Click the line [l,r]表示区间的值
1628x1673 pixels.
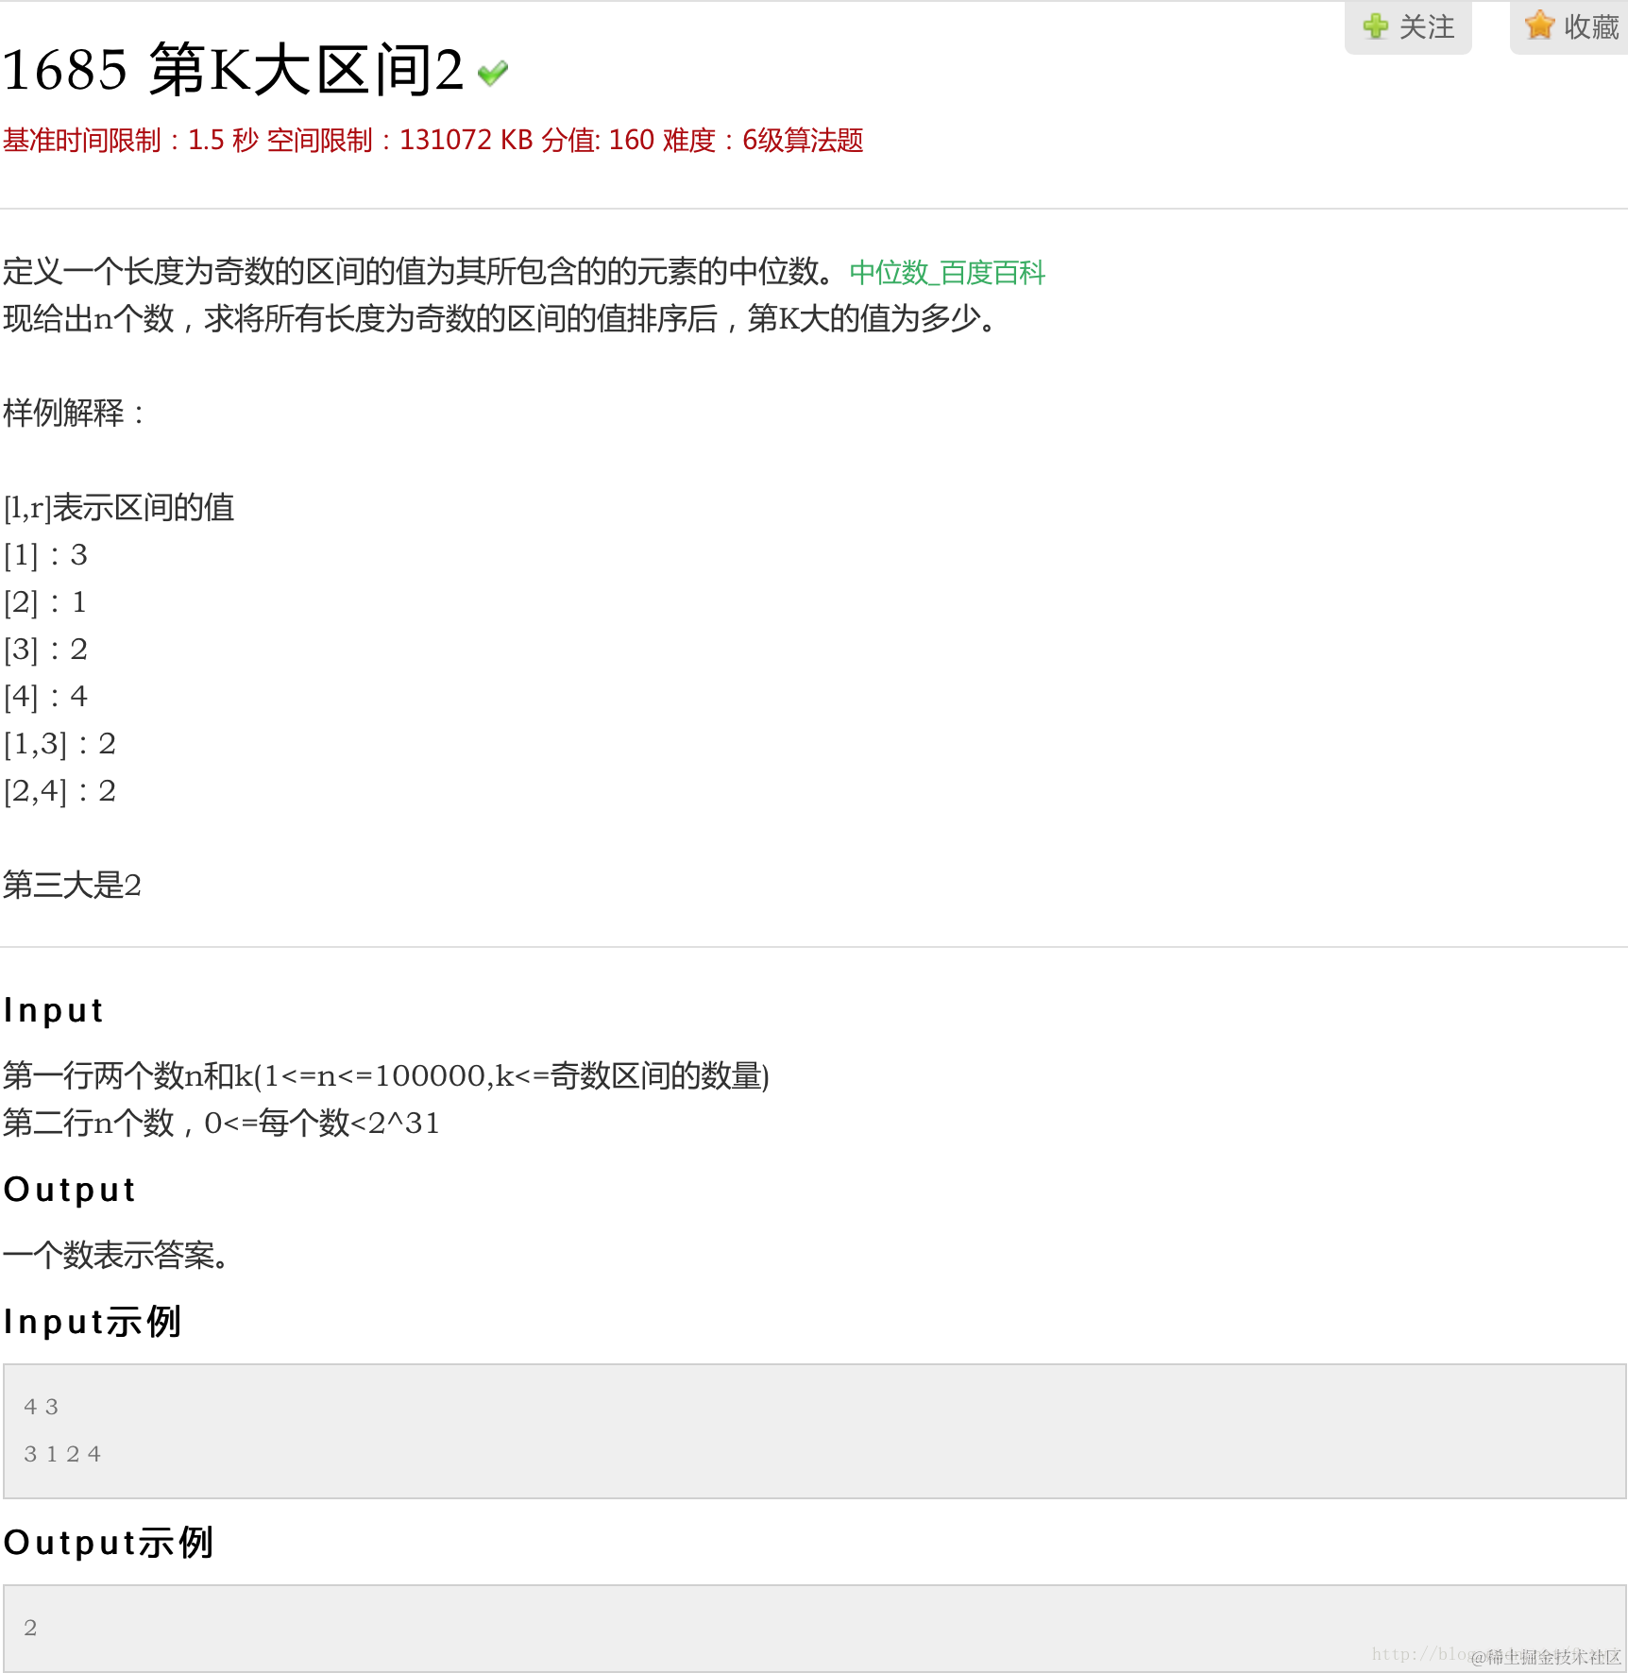pos(119,508)
